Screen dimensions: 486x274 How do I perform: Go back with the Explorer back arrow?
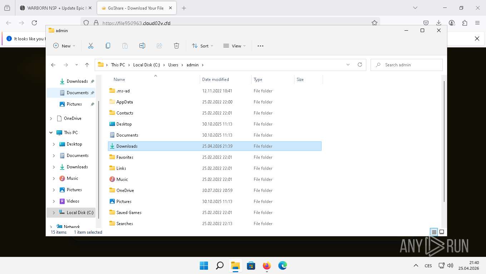tap(53, 65)
